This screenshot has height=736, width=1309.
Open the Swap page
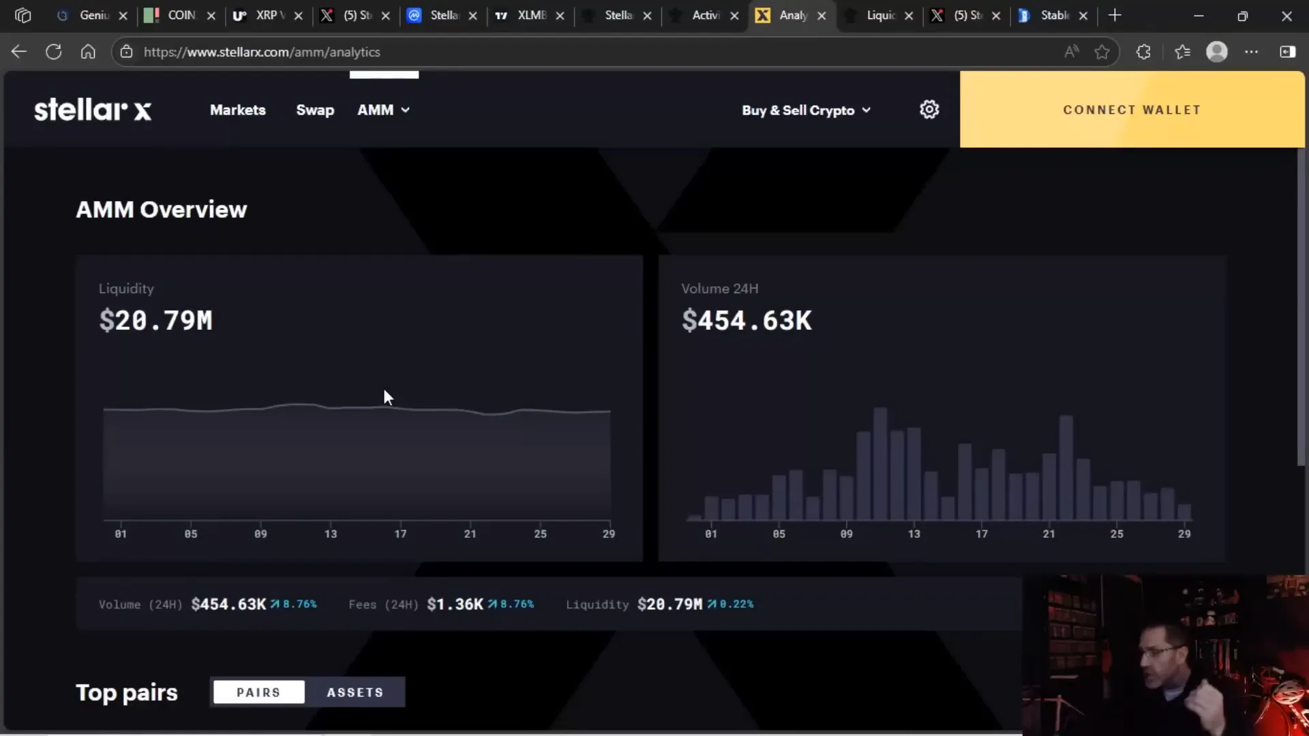tap(315, 110)
